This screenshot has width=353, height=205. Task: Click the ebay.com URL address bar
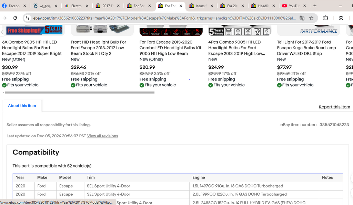tap(164, 18)
